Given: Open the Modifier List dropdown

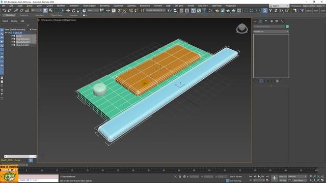Looking at the screenshot, I should point(271,32).
